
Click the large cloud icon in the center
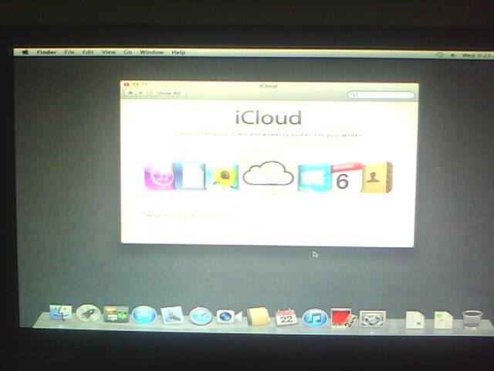tap(268, 175)
